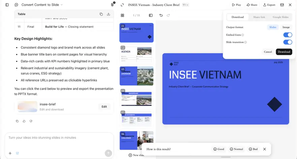Send the prompt with arrow button
Image resolution: width=297 pixels, height=159 pixels.
(x=108, y=153)
